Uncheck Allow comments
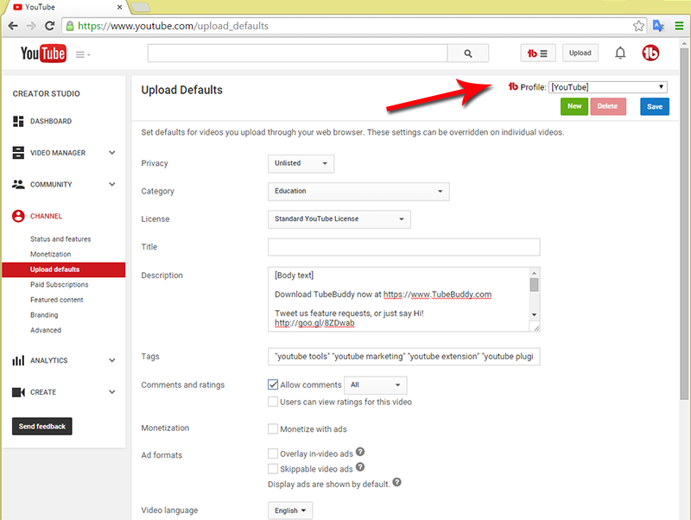The height and width of the screenshot is (520, 691). click(x=273, y=384)
